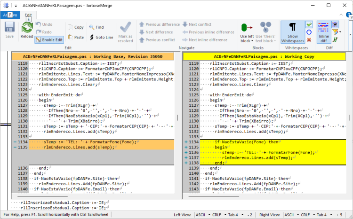The image size is (353, 219).
Task: Jump to Next difference
Action: [156, 32]
